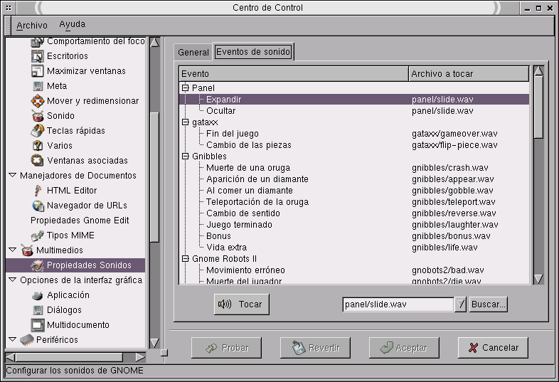
Task: Collapse the Gnome Robots II group
Action: 185,259
